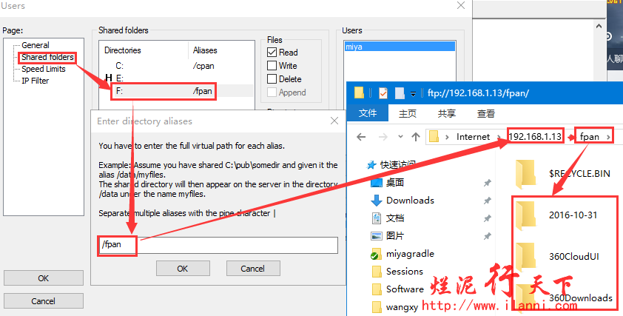Click the alias input field containing /fpan
Screen dimensions: 623x316
pos(219,245)
